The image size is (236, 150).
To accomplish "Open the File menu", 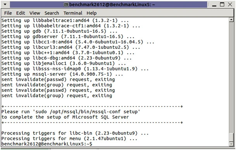I will (8, 13).
